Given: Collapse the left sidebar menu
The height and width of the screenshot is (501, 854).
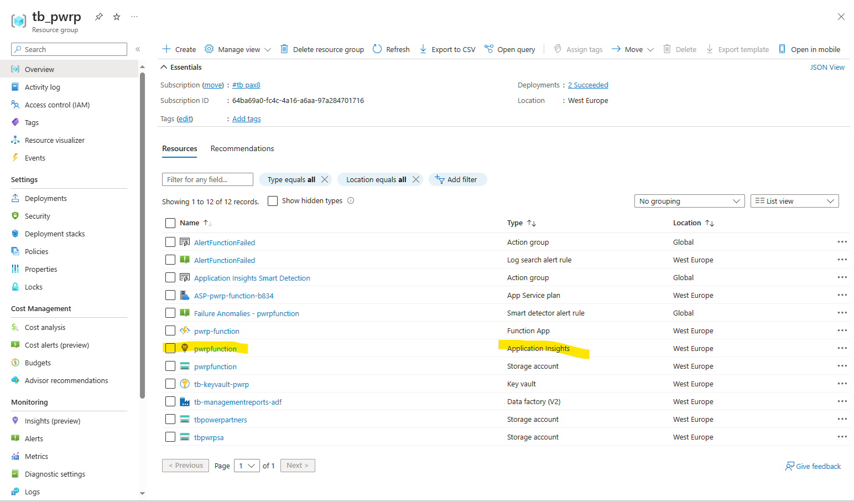Looking at the screenshot, I should pyautogui.click(x=138, y=49).
